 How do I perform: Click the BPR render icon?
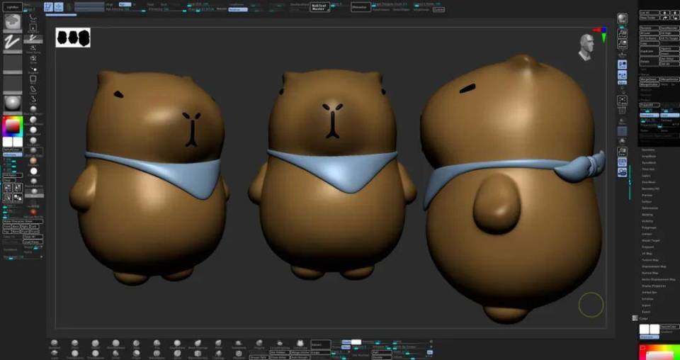pyautogui.click(x=622, y=18)
